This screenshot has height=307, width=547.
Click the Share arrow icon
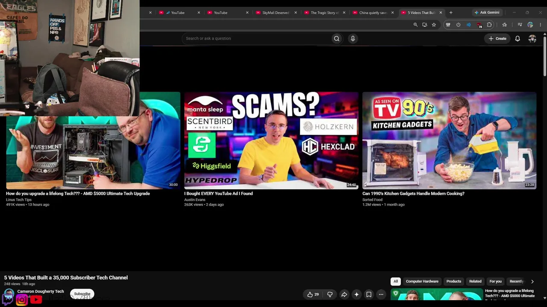pyautogui.click(x=344, y=294)
